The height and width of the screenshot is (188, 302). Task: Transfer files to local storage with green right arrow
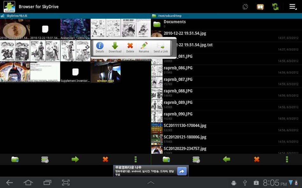point(75,159)
